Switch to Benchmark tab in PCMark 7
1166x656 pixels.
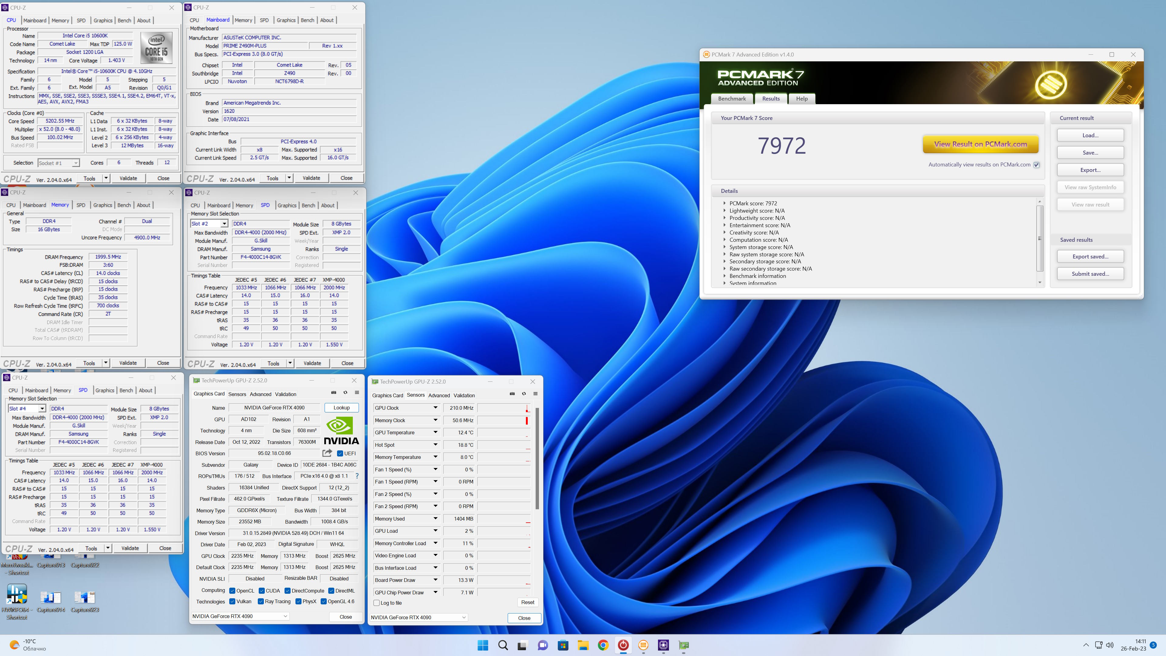tap(731, 99)
